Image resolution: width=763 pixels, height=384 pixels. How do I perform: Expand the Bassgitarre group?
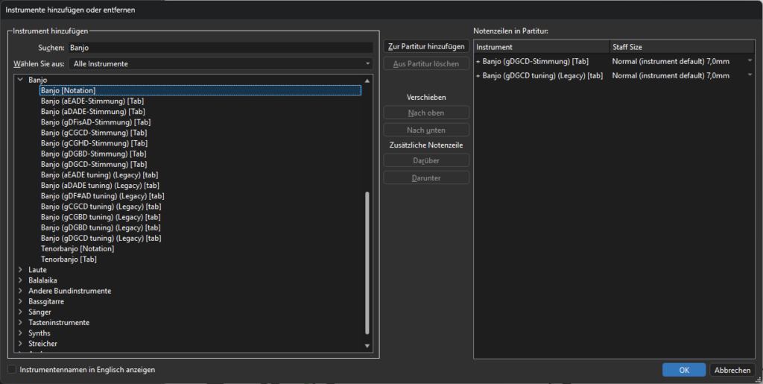pos(20,301)
